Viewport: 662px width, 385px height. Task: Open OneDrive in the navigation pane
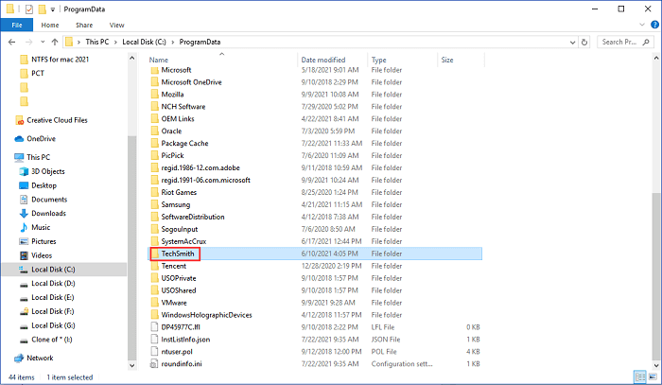point(41,138)
